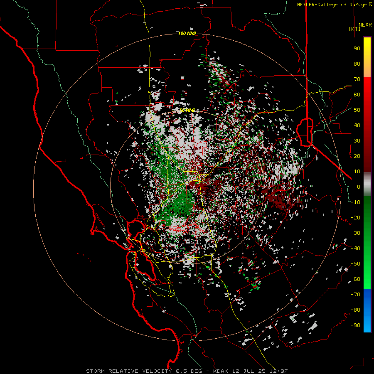Click the NEXLAB-College of DuPage credit text
This screenshot has height=374, width=374.
click(332, 5)
